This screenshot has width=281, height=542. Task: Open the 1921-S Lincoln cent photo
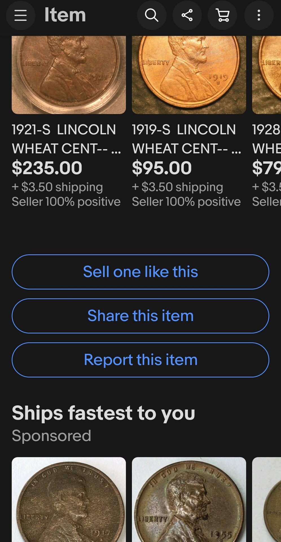pos(69,75)
